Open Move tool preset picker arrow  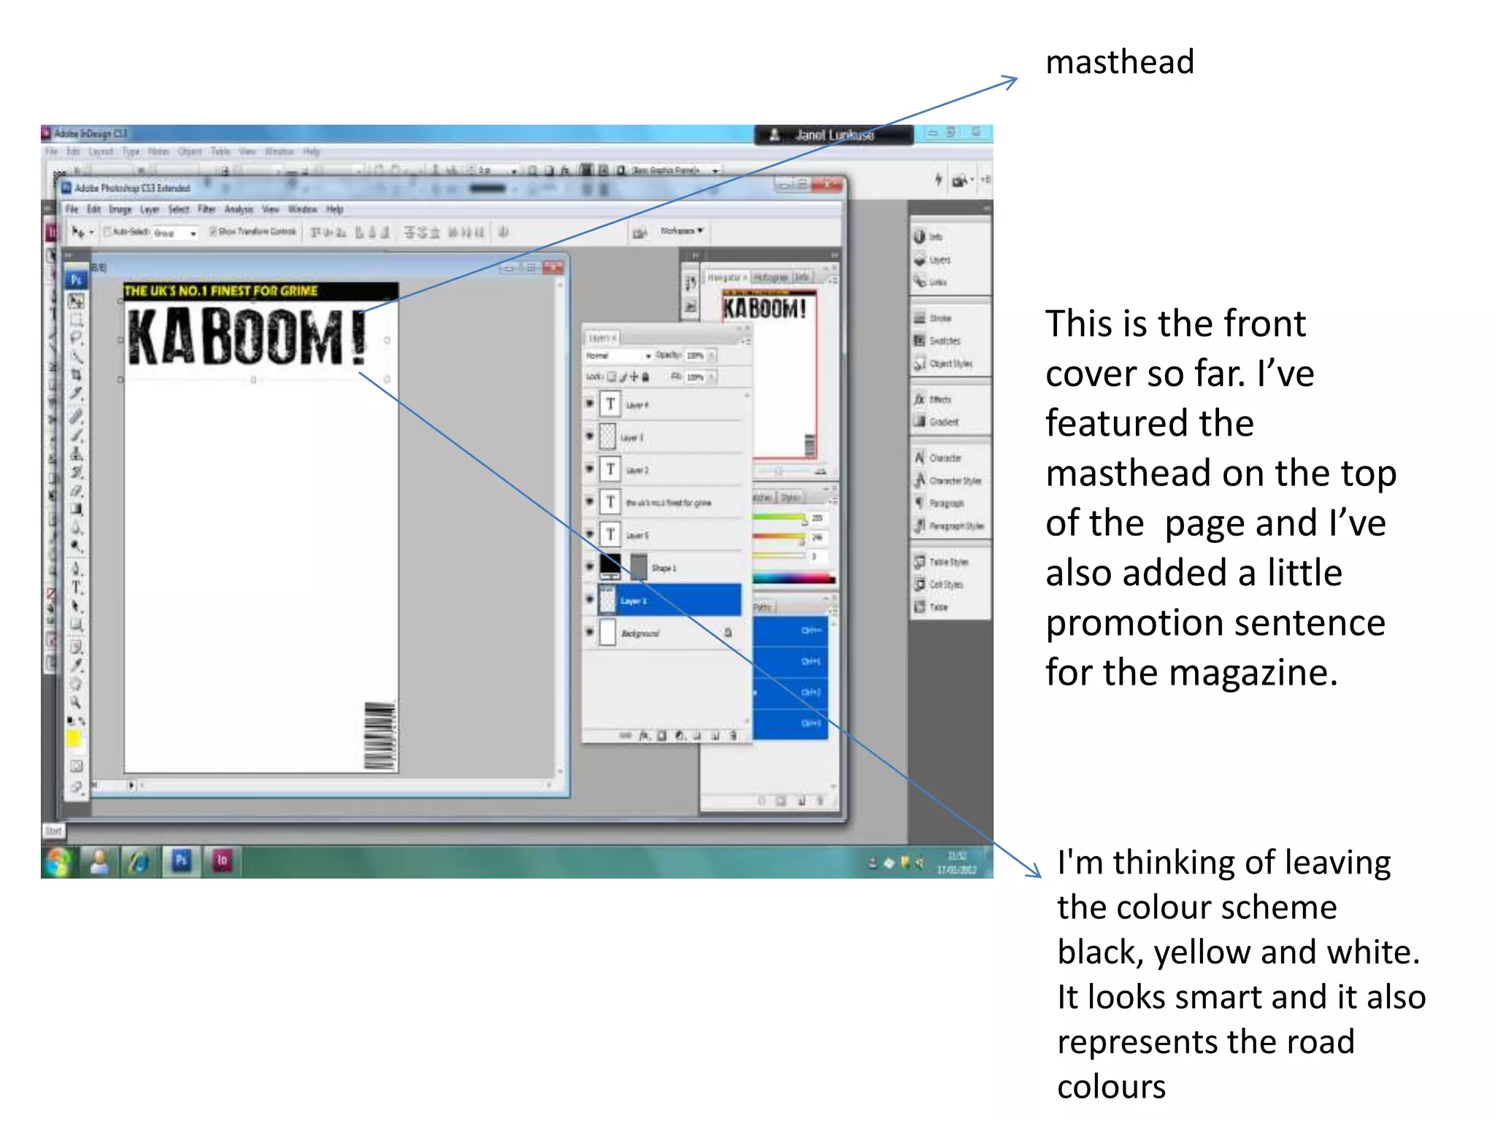[91, 232]
